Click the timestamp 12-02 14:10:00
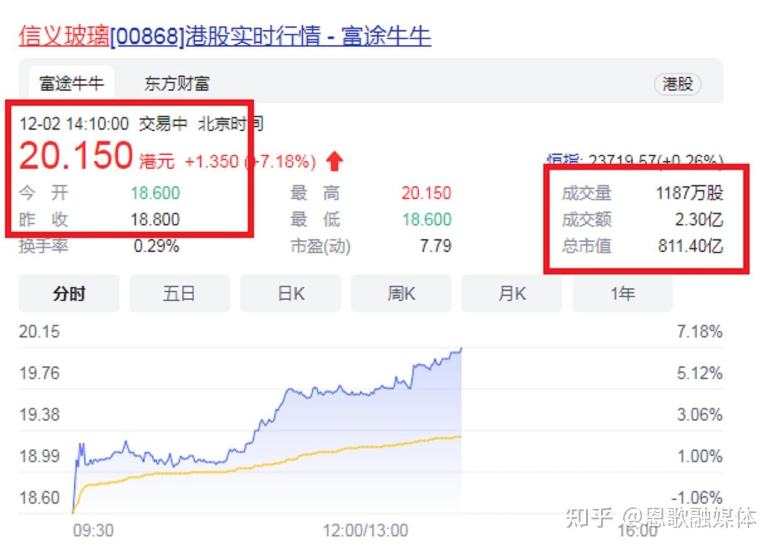 [x=74, y=123]
